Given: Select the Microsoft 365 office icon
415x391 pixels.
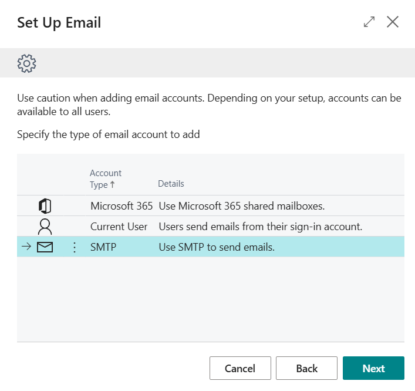Looking at the screenshot, I should [45, 206].
